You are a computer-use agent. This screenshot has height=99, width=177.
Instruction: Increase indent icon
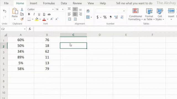point(75,19)
